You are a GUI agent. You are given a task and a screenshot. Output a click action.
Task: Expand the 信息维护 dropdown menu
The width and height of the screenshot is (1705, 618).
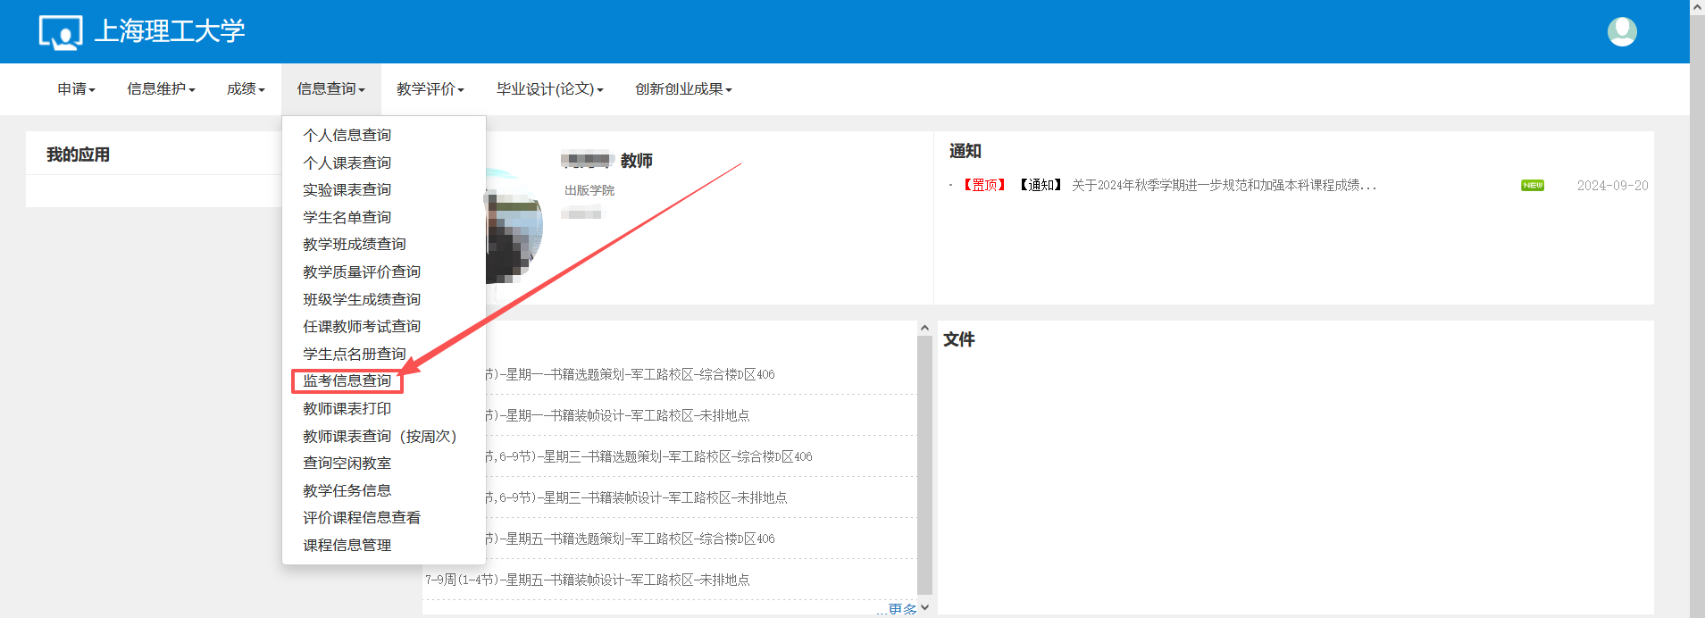(161, 89)
